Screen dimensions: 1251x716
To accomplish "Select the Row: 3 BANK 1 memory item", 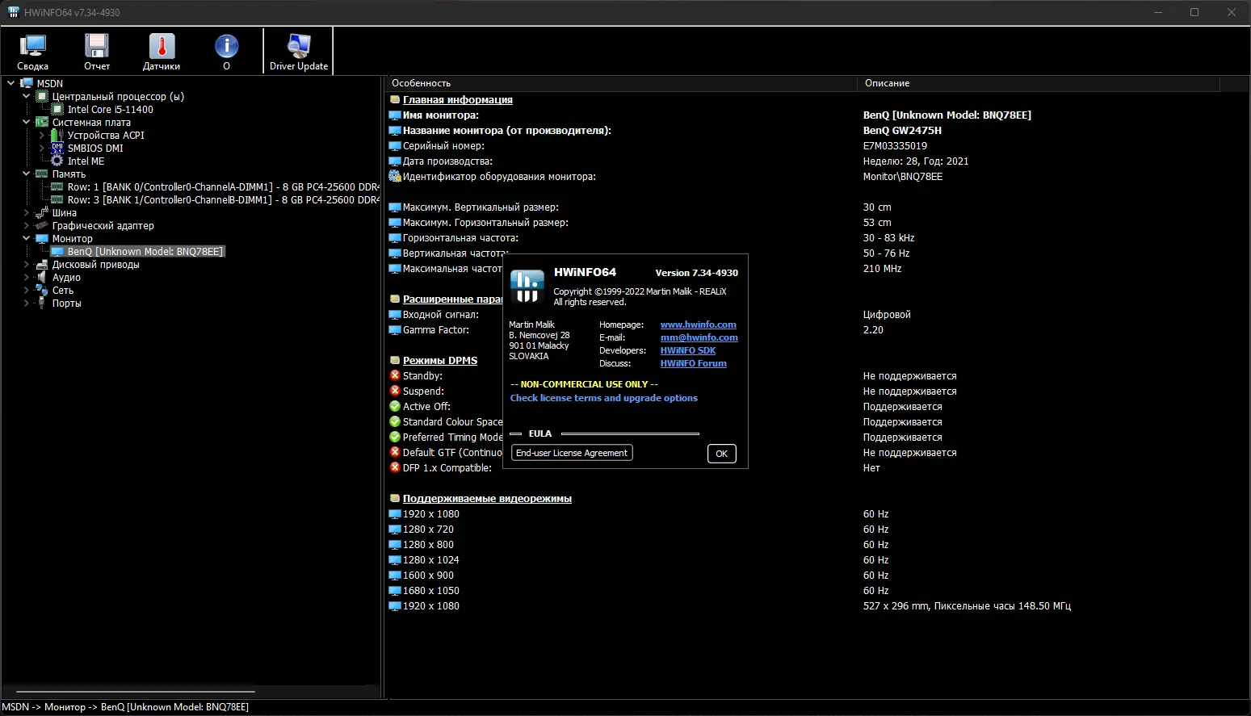I will [x=224, y=200].
